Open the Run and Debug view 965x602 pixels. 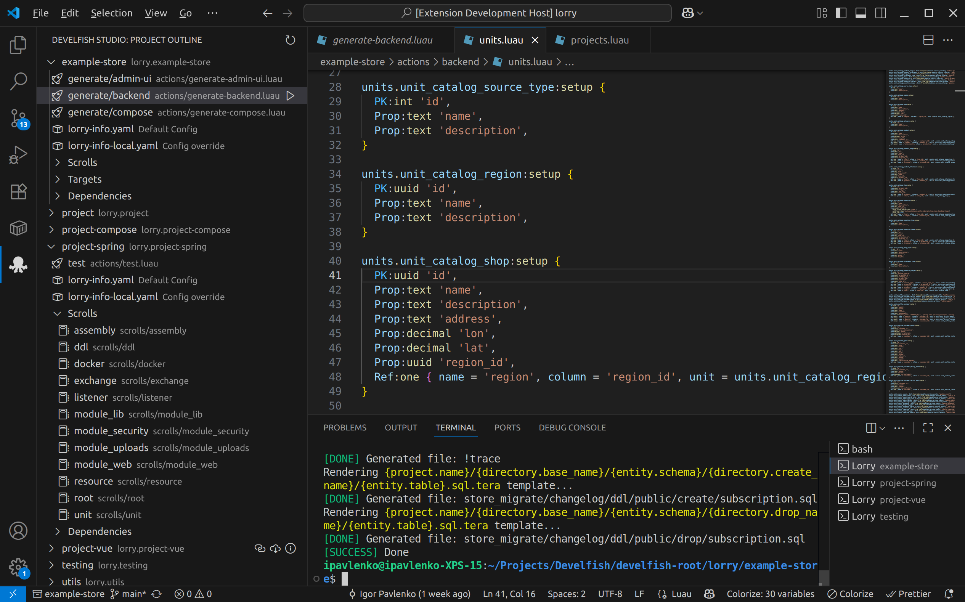[x=18, y=155]
